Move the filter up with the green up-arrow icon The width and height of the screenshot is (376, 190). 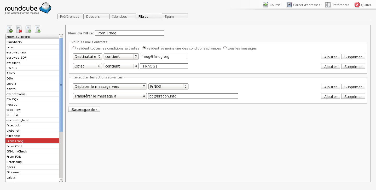point(28,29)
